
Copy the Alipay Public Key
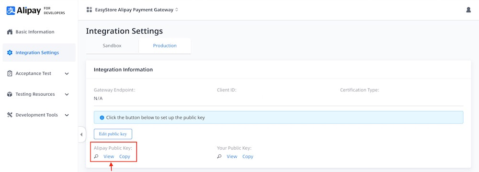pos(125,156)
